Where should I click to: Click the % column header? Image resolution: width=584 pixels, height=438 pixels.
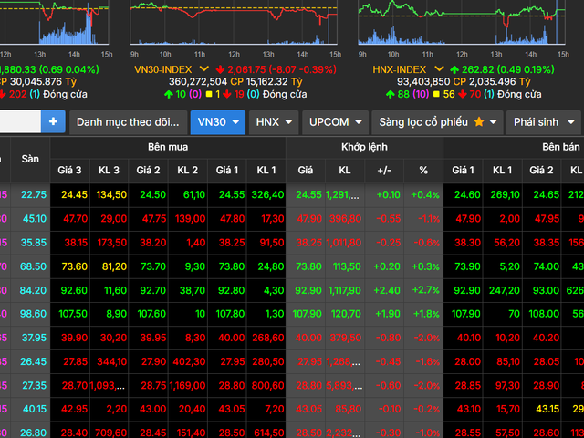[423, 170]
